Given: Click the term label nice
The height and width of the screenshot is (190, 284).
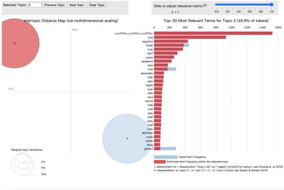Looking at the screenshot, I should (x=150, y=69).
